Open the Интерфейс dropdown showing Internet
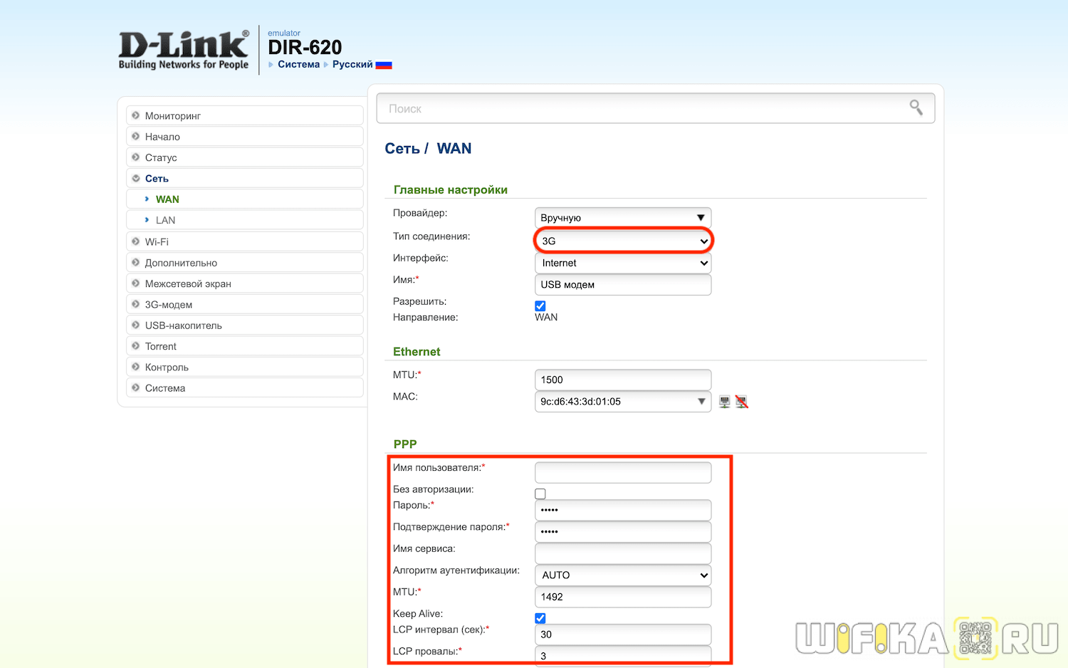This screenshot has height=668, width=1068. pyautogui.click(x=623, y=263)
